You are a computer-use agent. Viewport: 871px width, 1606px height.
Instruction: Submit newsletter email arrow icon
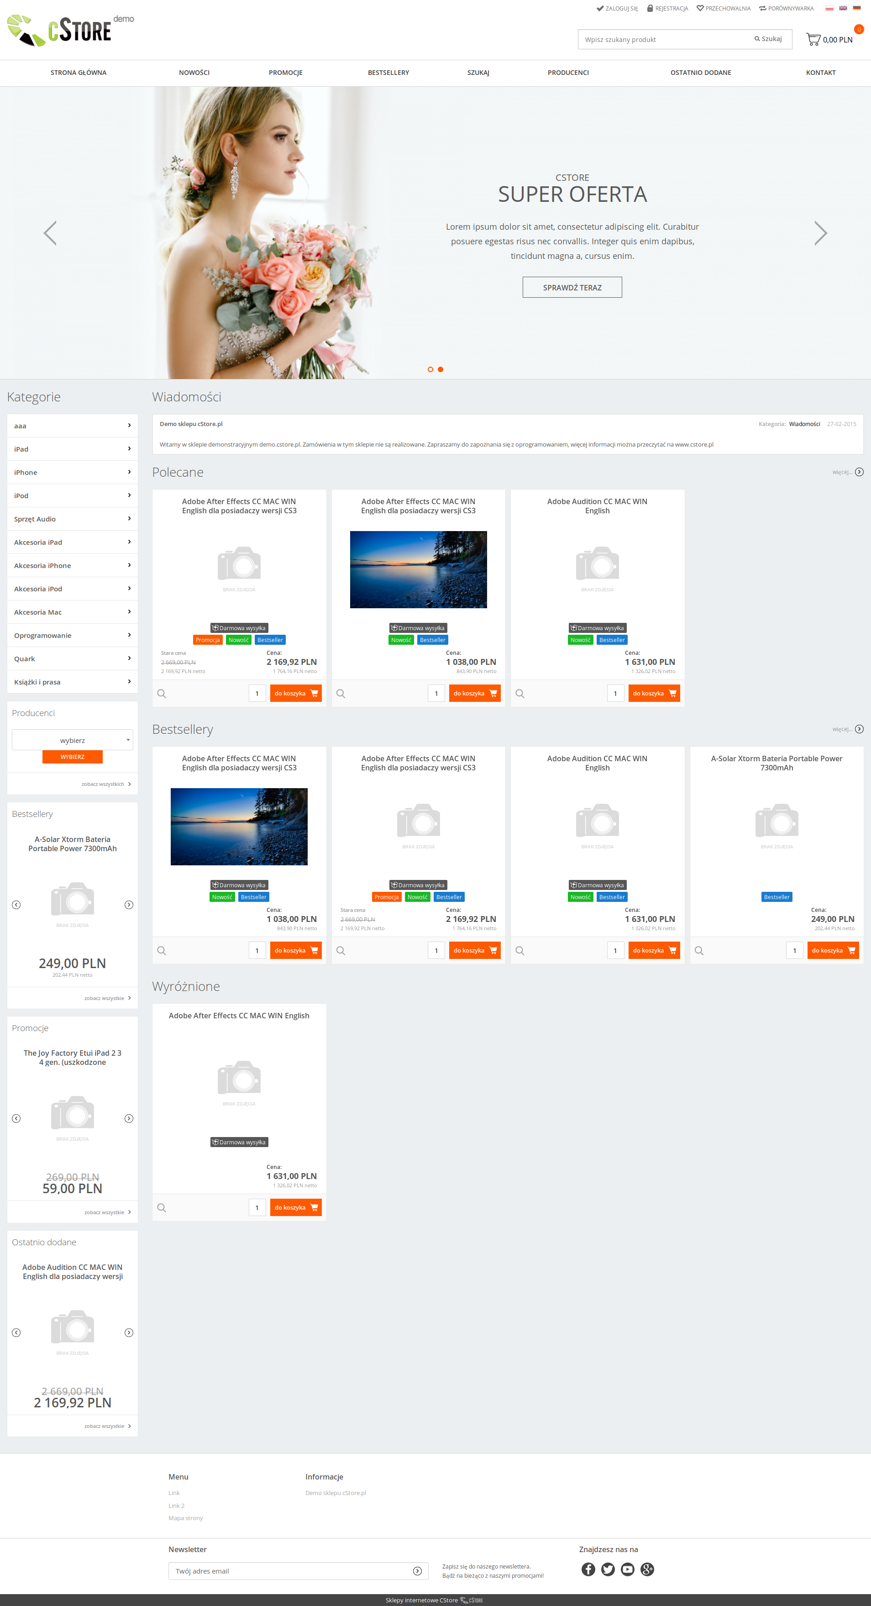coord(417,1571)
